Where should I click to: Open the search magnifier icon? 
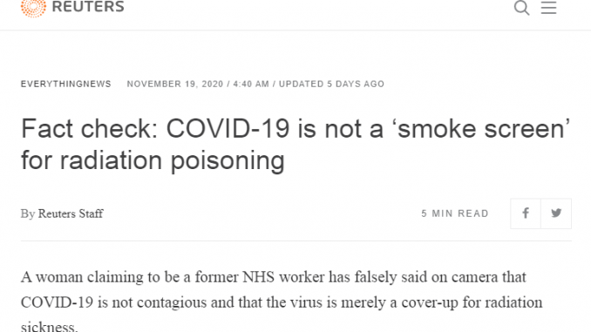[x=521, y=8]
